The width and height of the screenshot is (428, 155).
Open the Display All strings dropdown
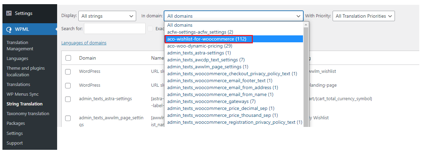[x=107, y=16]
